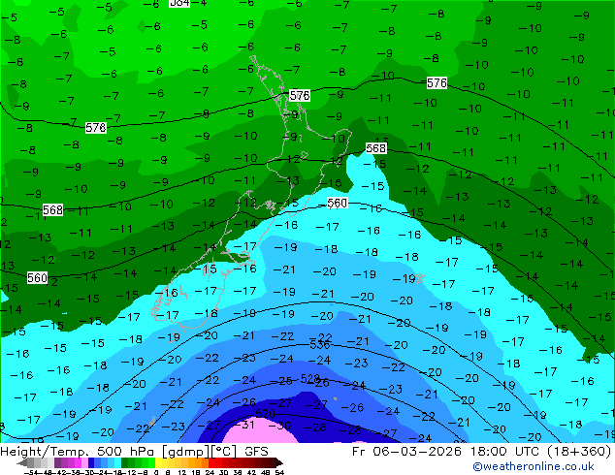
Task: Click the 576 label on the right side
Action: (437, 82)
